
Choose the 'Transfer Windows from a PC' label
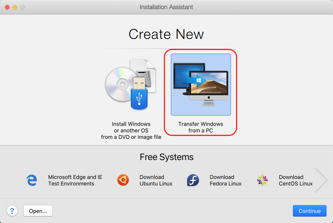tap(200, 127)
